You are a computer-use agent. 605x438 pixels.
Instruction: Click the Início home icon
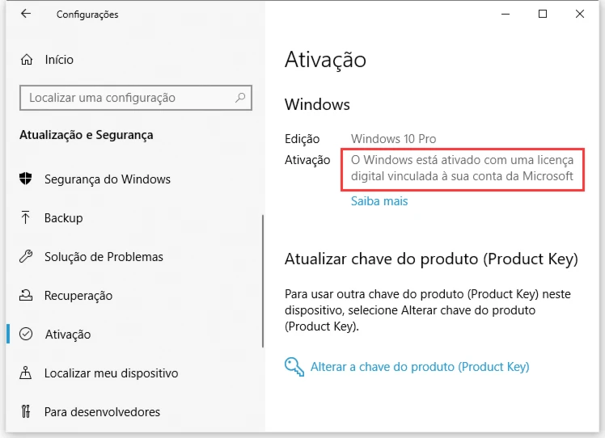(27, 60)
